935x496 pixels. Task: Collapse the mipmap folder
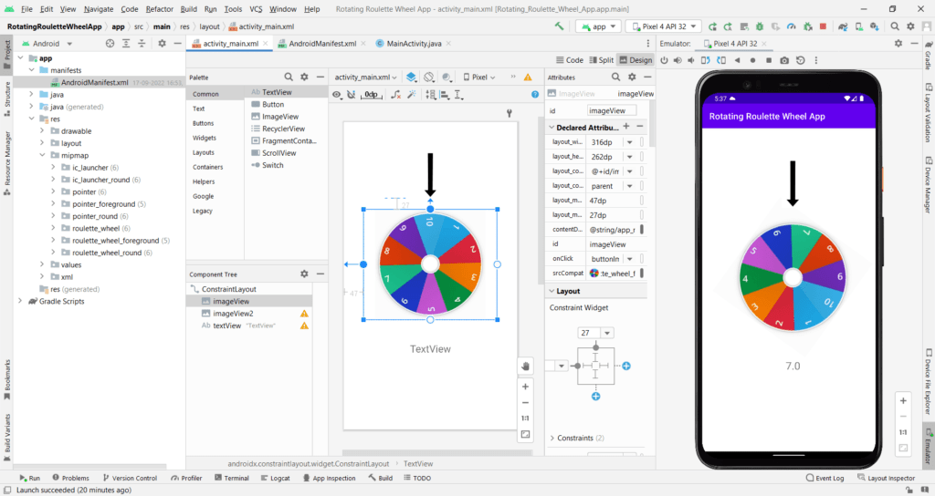point(42,155)
